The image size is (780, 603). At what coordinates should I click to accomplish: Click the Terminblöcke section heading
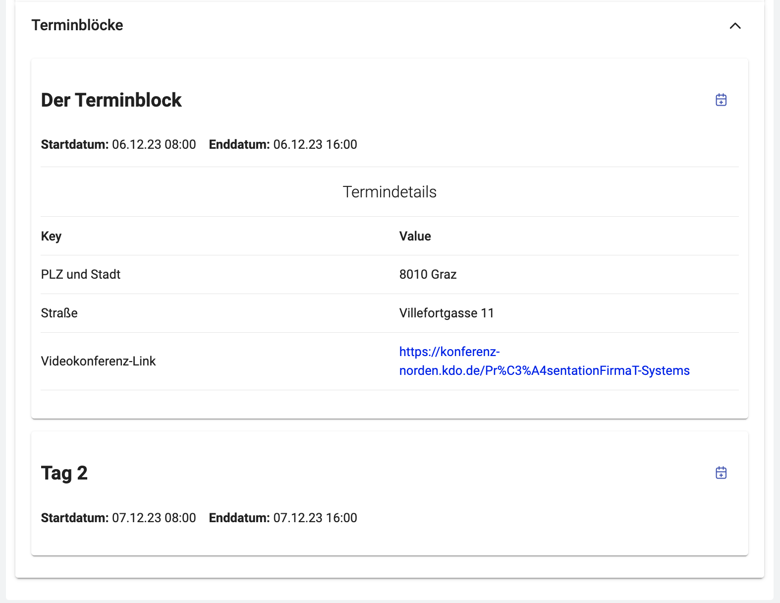click(x=77, y=25)
